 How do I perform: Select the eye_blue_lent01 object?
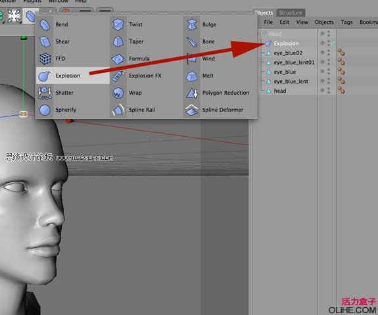point(294,62)
